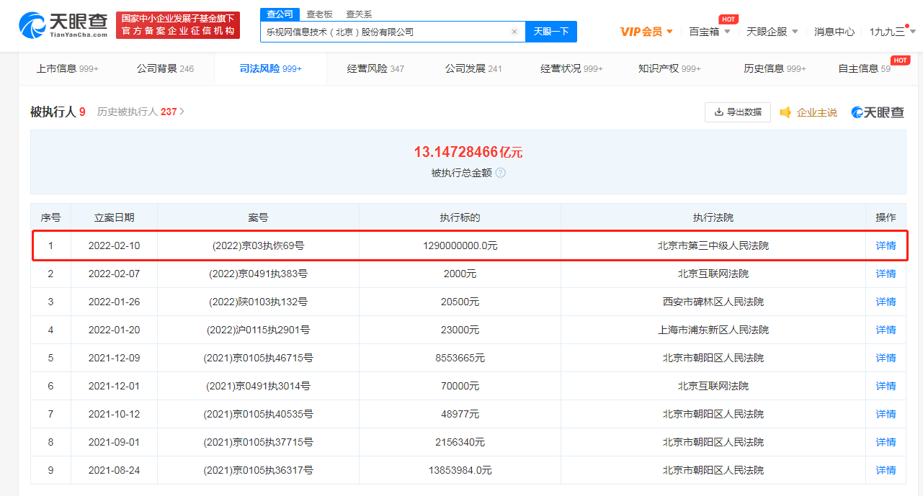The height and width of the screenshot is (496, 923).
Task: Click case number (2022)京0491执383号
Action: click(x=259, y=274)
